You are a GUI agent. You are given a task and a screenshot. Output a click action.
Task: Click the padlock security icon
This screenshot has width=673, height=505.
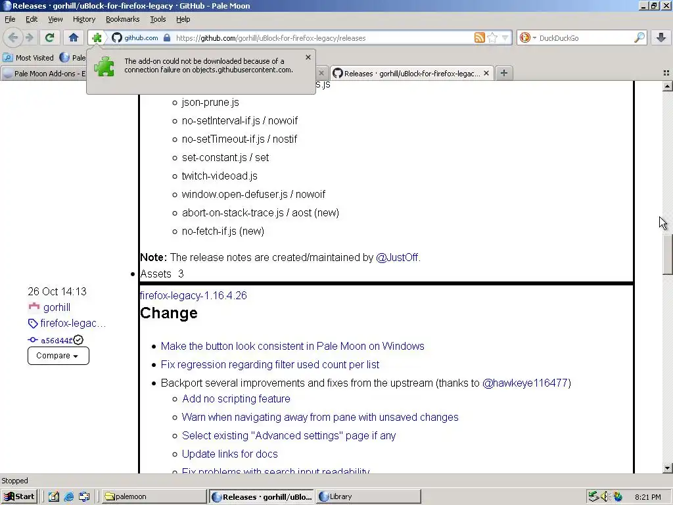pyautogui.click(x=167, y=37)
